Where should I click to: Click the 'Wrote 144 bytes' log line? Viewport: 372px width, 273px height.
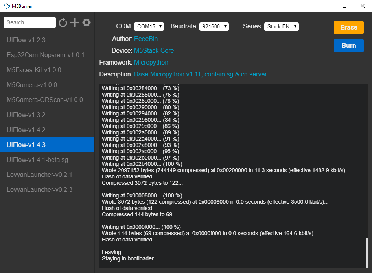(210, 233)
